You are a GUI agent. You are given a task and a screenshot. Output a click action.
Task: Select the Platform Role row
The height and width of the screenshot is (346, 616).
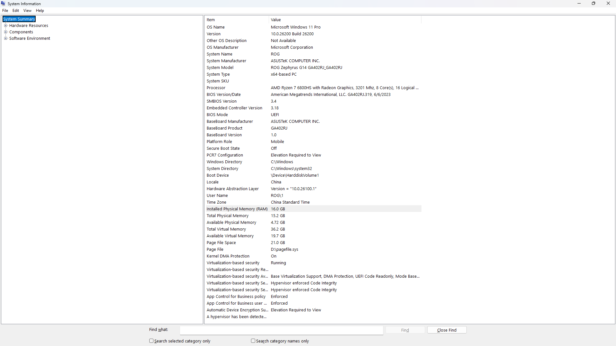(313, 142)
